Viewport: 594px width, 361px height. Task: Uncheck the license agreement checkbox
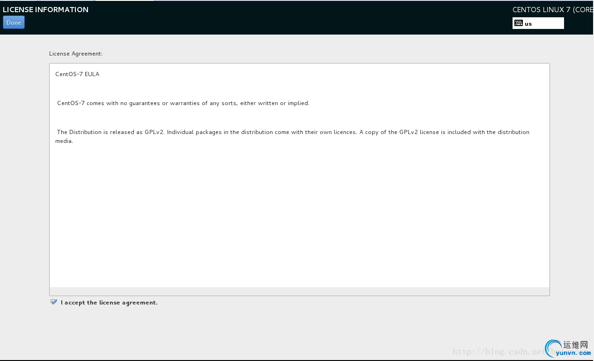coord(54,302)
